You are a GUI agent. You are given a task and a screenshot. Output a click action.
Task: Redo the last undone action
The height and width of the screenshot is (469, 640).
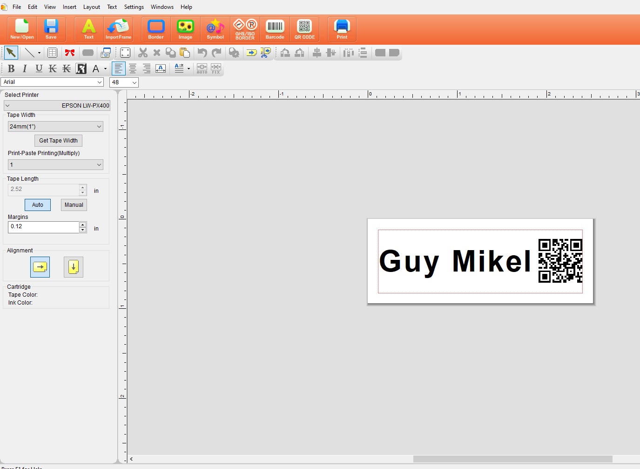tap(216, 53)
